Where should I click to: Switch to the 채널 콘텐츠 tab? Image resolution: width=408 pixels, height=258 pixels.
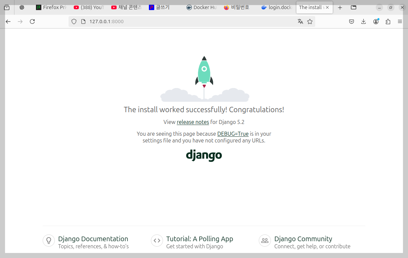click(x=127, y=7)
